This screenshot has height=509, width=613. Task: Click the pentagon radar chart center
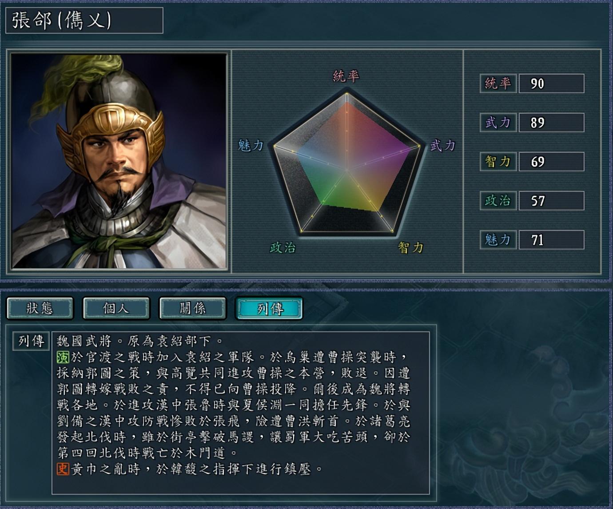[346, 170]
